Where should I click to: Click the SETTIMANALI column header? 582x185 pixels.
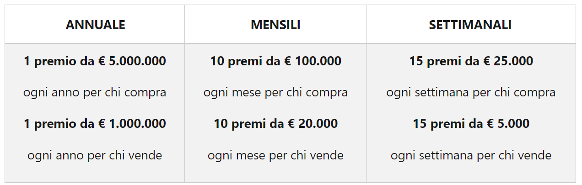[x=470, y=25]
